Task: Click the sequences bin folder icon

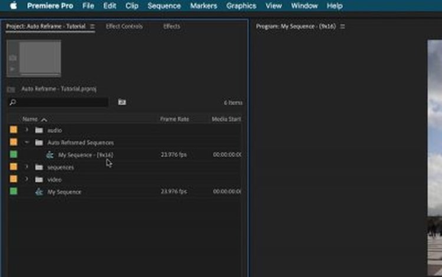Action: point(39,167)
